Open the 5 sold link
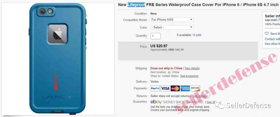 (x=197, y=35)
